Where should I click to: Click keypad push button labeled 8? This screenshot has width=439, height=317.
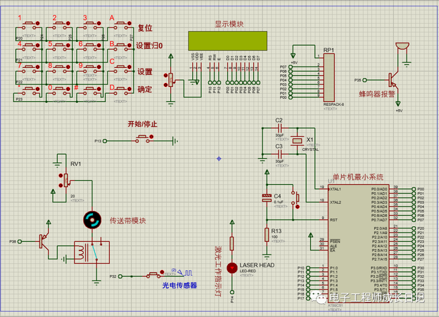tap(60, 70)
